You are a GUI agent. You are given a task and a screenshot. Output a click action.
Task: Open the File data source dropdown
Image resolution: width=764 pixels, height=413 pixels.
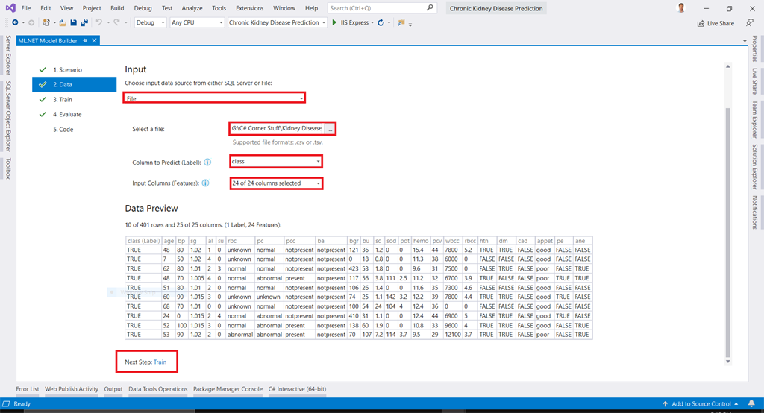214,98
